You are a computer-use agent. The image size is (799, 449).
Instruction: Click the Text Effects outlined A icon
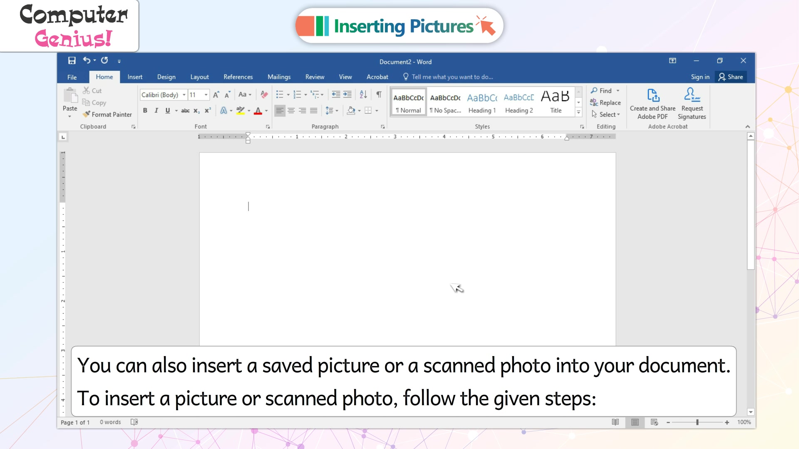pyautogui.click(x=223, y=110)
